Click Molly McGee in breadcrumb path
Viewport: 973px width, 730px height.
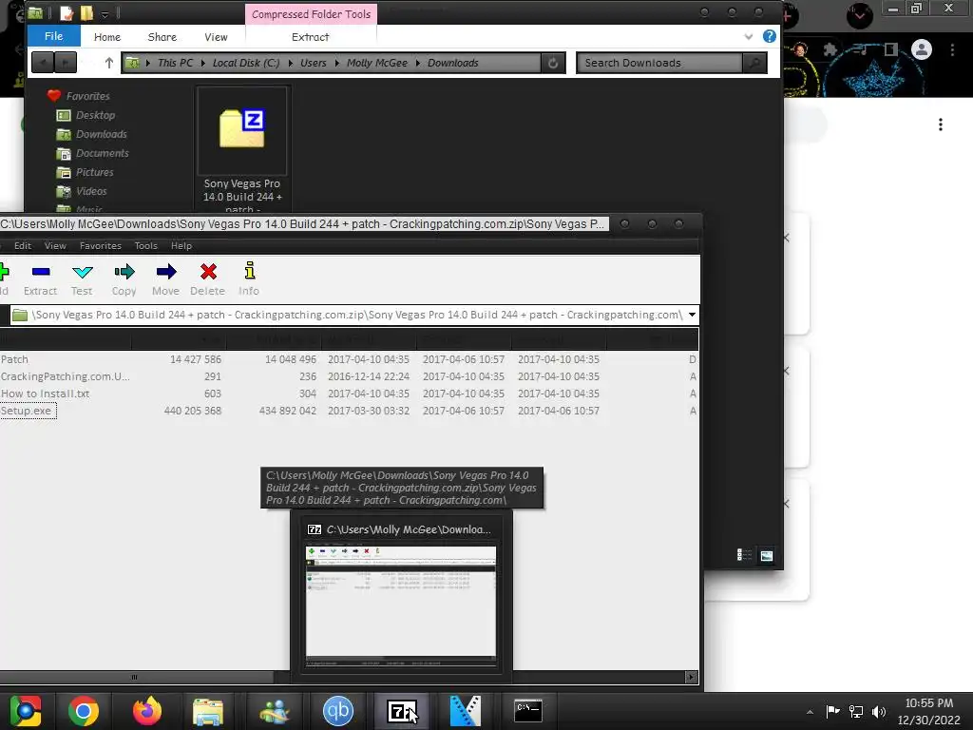[x=377, y=63]
